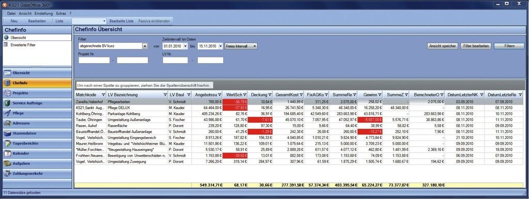Open Adressen via its sidebar icon
Viewport: 529px width, 199px height.
7,124
